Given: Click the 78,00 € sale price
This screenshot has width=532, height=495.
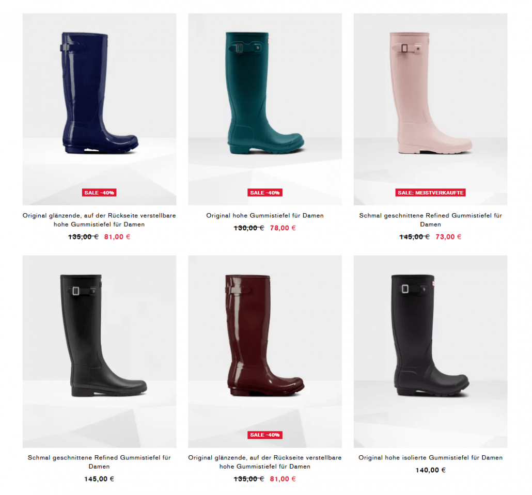Looking at the screenshot, I should pyautogui.click(x=283, y=228).
